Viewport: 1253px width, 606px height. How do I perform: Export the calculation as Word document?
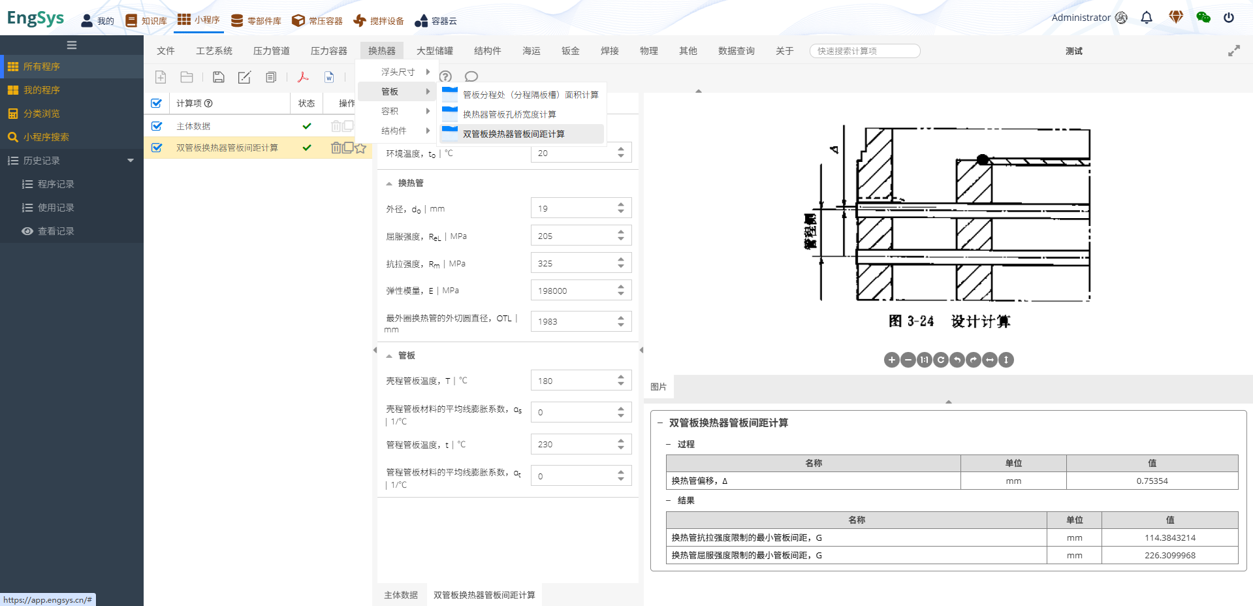329,77
